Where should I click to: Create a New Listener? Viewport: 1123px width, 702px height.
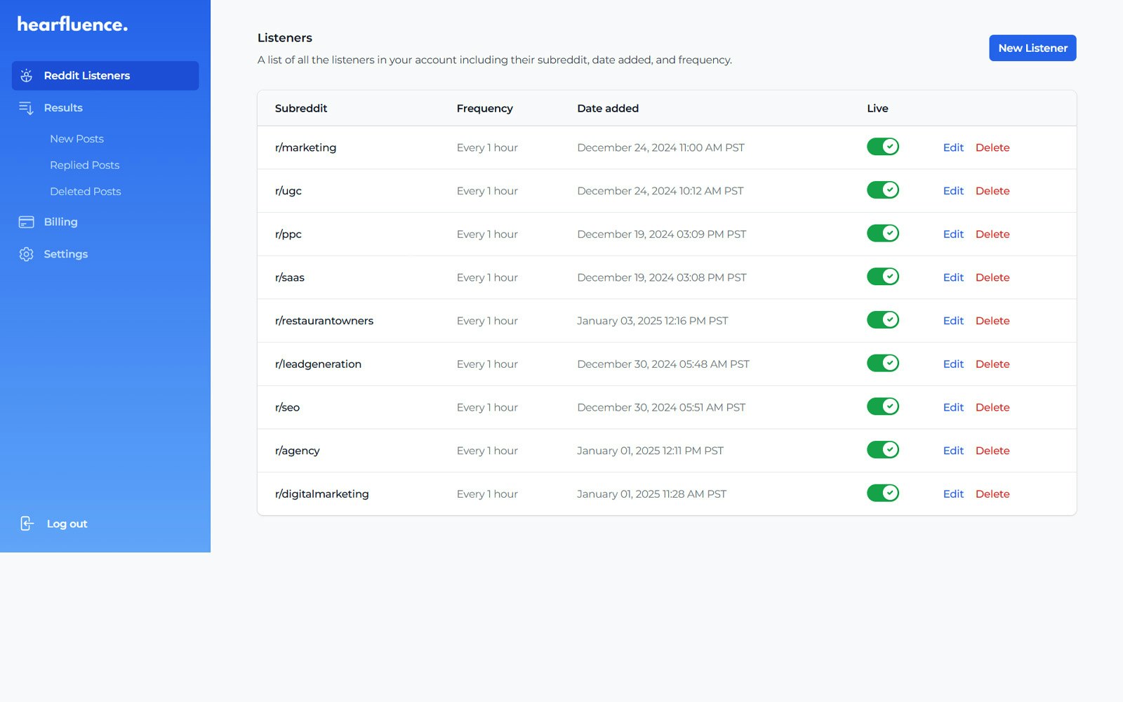pyautogui.click(x=1032, y=48)
